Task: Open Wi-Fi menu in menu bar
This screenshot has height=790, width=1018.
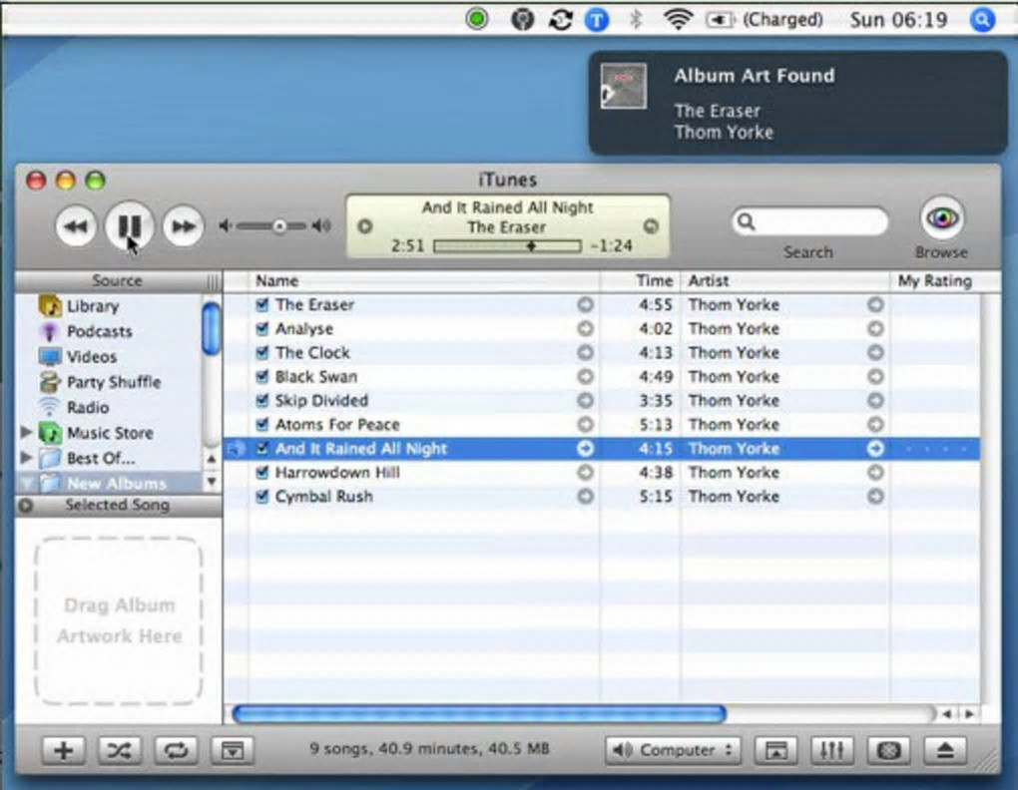Action: (677, 20)
